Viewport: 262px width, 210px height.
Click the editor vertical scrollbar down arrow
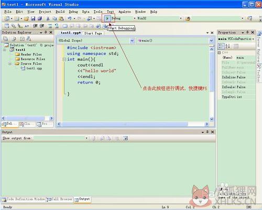211,119
